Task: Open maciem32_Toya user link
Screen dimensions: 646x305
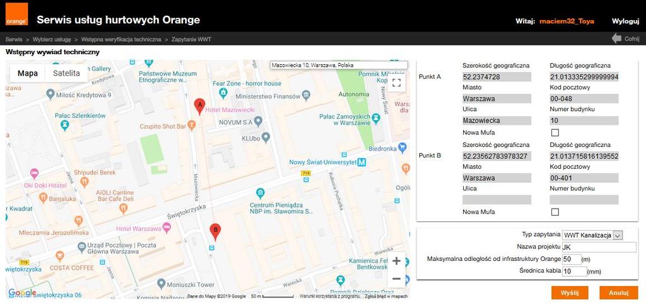Action: [567, 21]
